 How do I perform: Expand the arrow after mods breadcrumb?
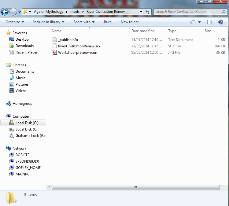[83, 12]
